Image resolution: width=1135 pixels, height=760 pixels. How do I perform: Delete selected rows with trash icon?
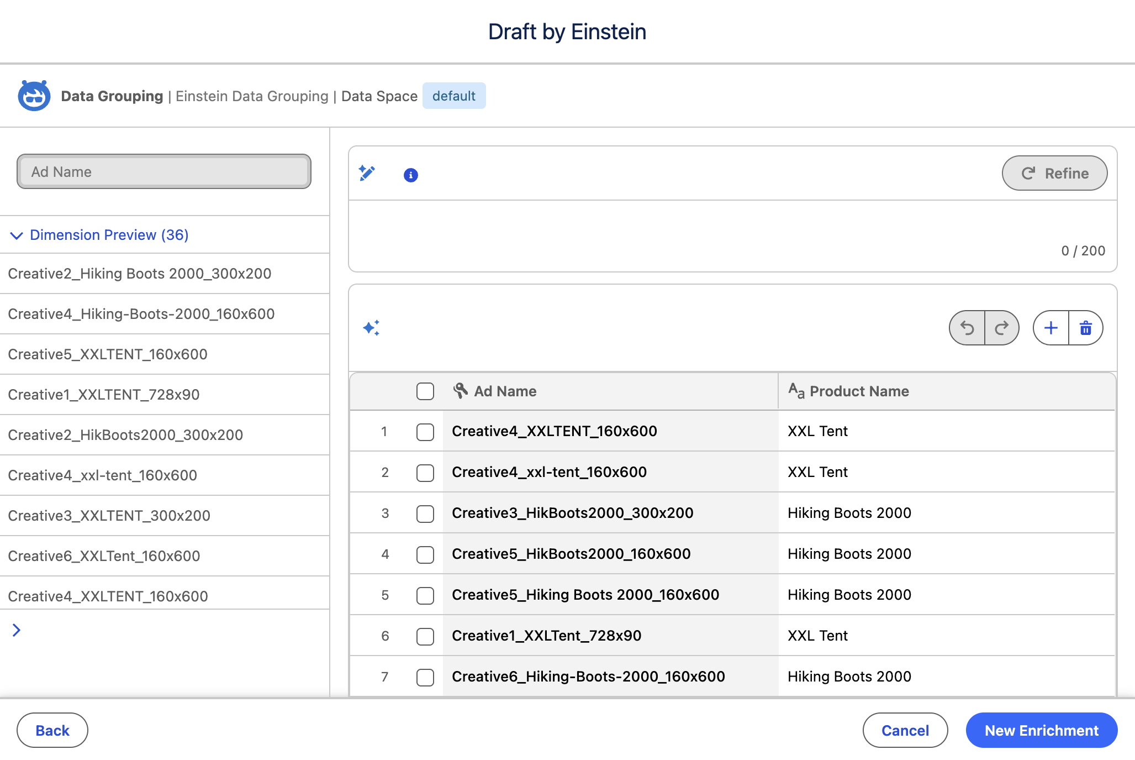click(1086, 328)
